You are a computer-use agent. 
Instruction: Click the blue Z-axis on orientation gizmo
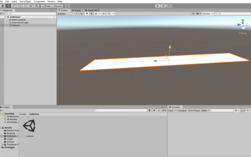pyautogui.click(x=239, y=25)
